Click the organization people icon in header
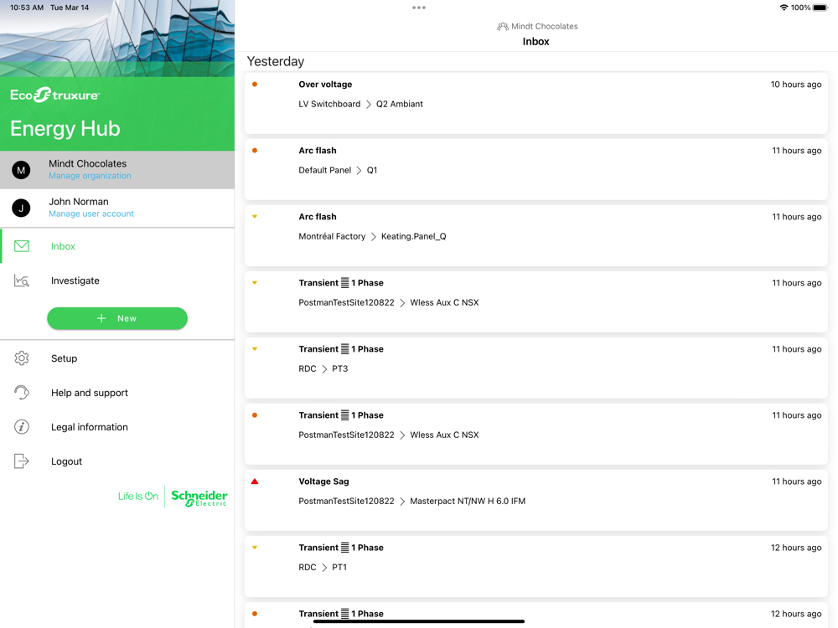The image size is (838, 628). pyautogui.click(x=502, y=26)
